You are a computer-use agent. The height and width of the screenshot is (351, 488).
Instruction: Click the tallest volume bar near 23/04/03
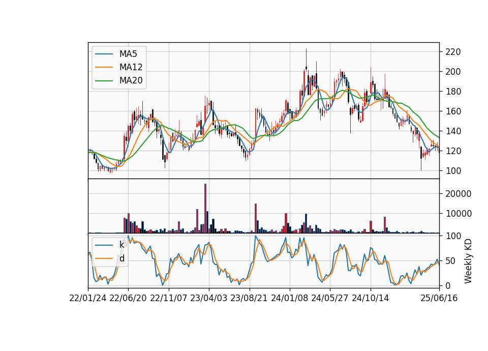(205, 209)
